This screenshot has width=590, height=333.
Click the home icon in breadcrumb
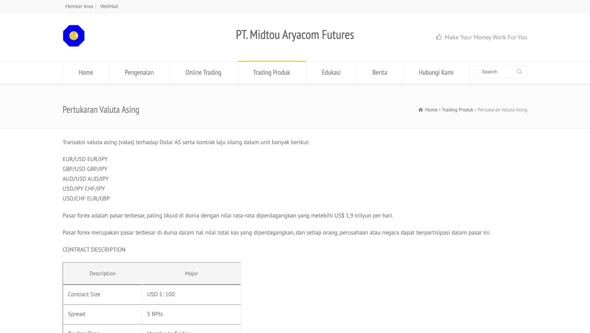pyautogui.click(x=421, y=110)
